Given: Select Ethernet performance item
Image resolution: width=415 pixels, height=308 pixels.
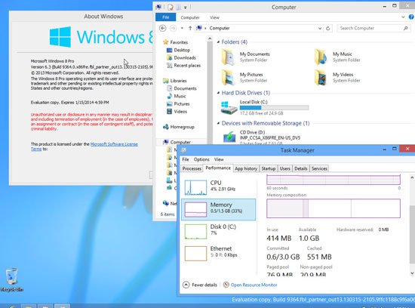Looking at the screenshot, I should tap(218, 253).
